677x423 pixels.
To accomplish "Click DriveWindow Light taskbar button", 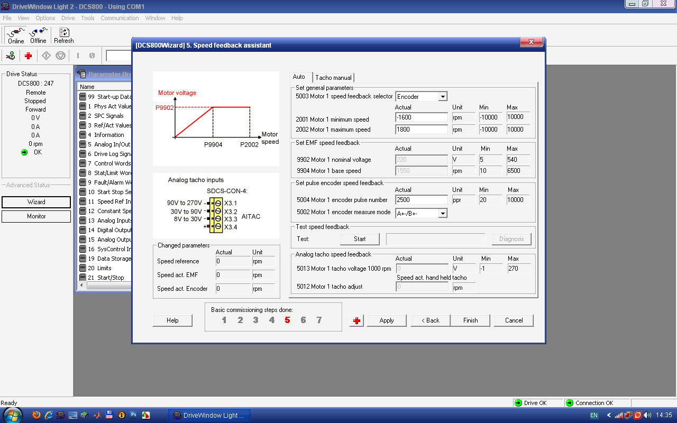I will [x=210, y=415].
